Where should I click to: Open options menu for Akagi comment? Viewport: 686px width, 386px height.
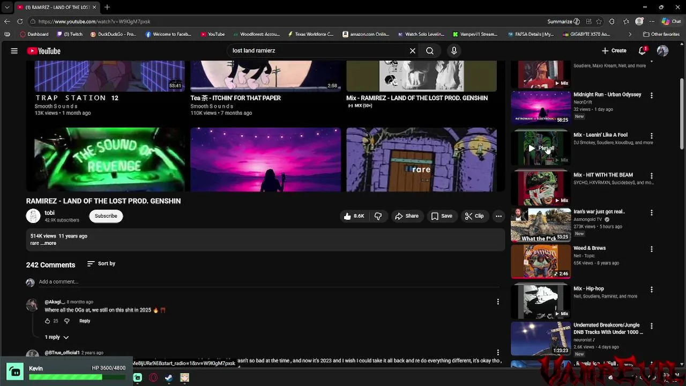click(498, 302)
